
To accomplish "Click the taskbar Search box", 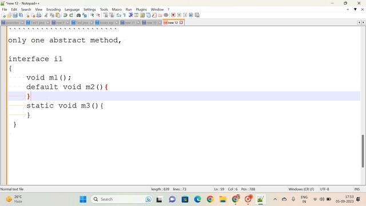I will (x=121, y=199).
